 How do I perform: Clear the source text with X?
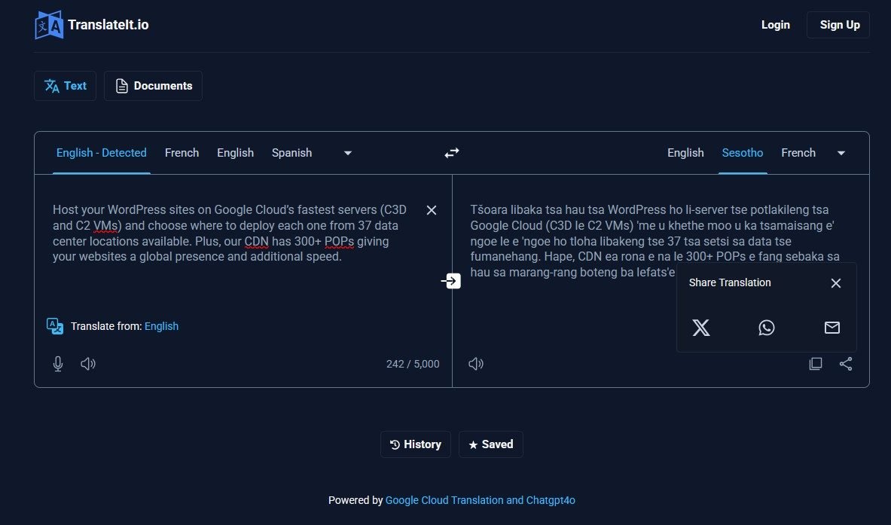[x=432, y=210]
